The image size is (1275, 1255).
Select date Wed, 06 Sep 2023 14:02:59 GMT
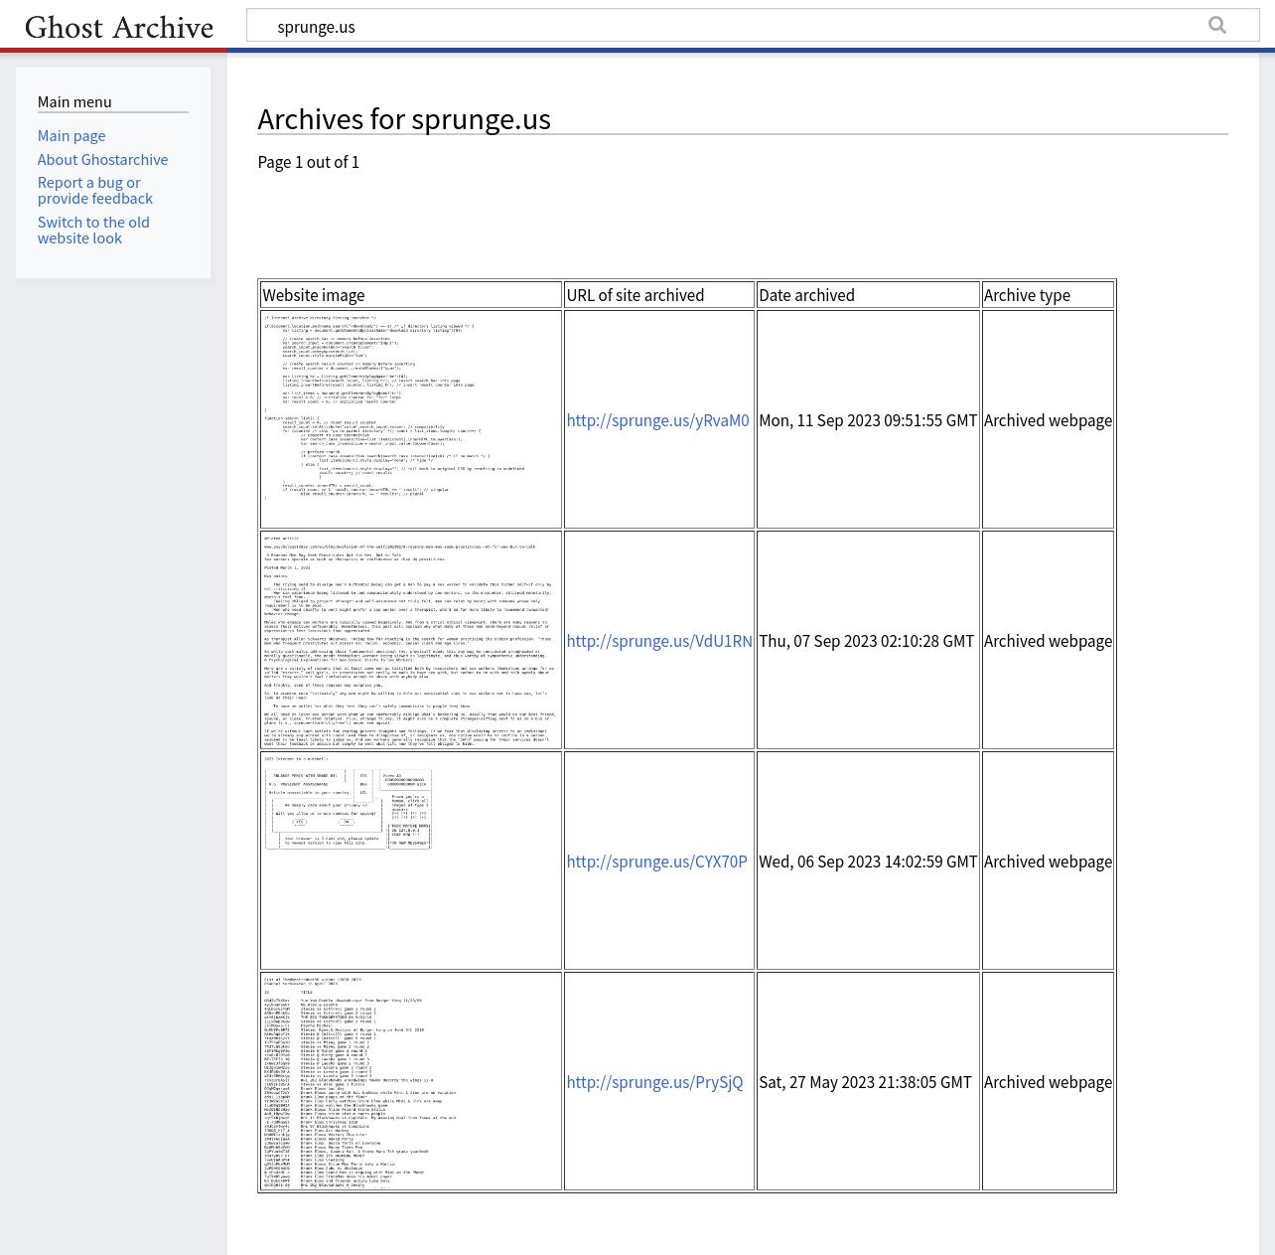[x=868, y=862]
